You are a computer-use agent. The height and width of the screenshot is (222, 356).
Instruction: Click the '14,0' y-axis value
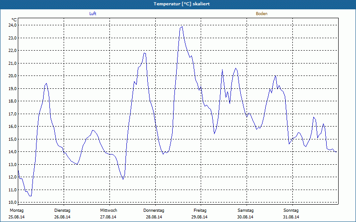coord(12,152)
